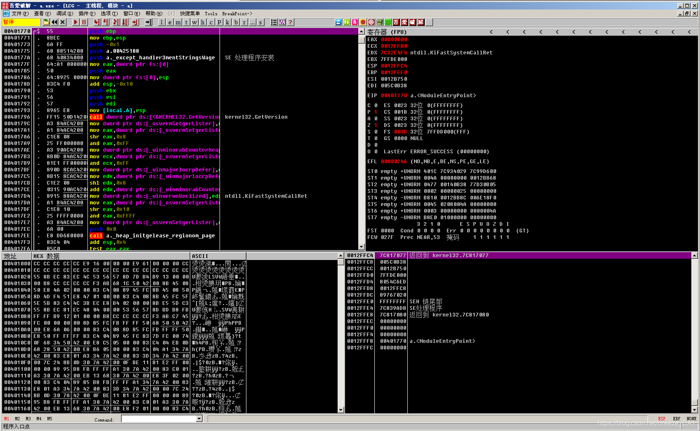Open References window with 'r' button

pos(244,22)
